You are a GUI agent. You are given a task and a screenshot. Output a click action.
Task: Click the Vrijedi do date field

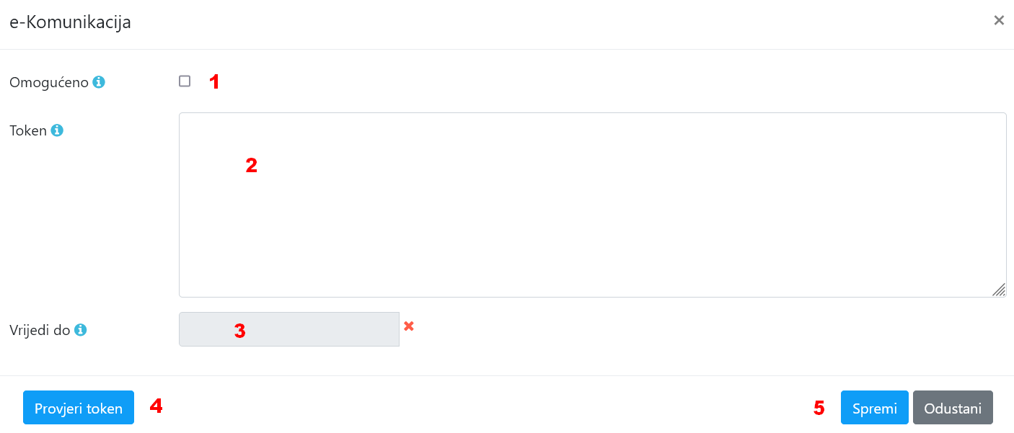click(x=288, y=329)
